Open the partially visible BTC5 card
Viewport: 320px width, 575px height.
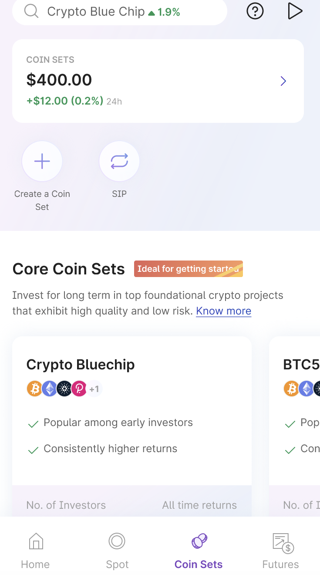click(300, 364)
